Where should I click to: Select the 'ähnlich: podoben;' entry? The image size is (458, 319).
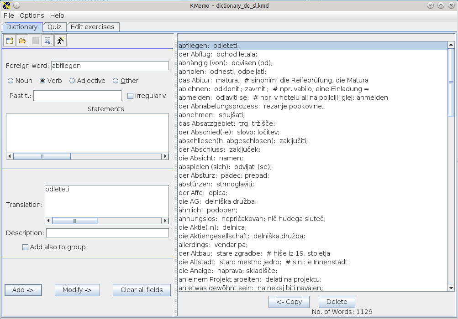[312, 210]
